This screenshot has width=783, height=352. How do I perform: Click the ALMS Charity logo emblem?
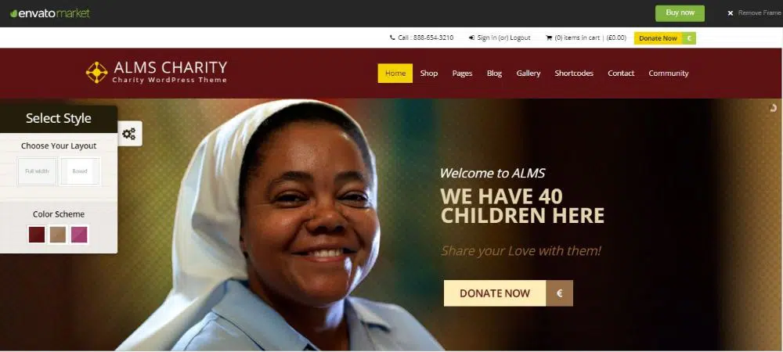(x=96, y=72)
